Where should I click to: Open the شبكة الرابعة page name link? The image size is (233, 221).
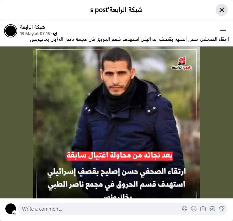32,27
